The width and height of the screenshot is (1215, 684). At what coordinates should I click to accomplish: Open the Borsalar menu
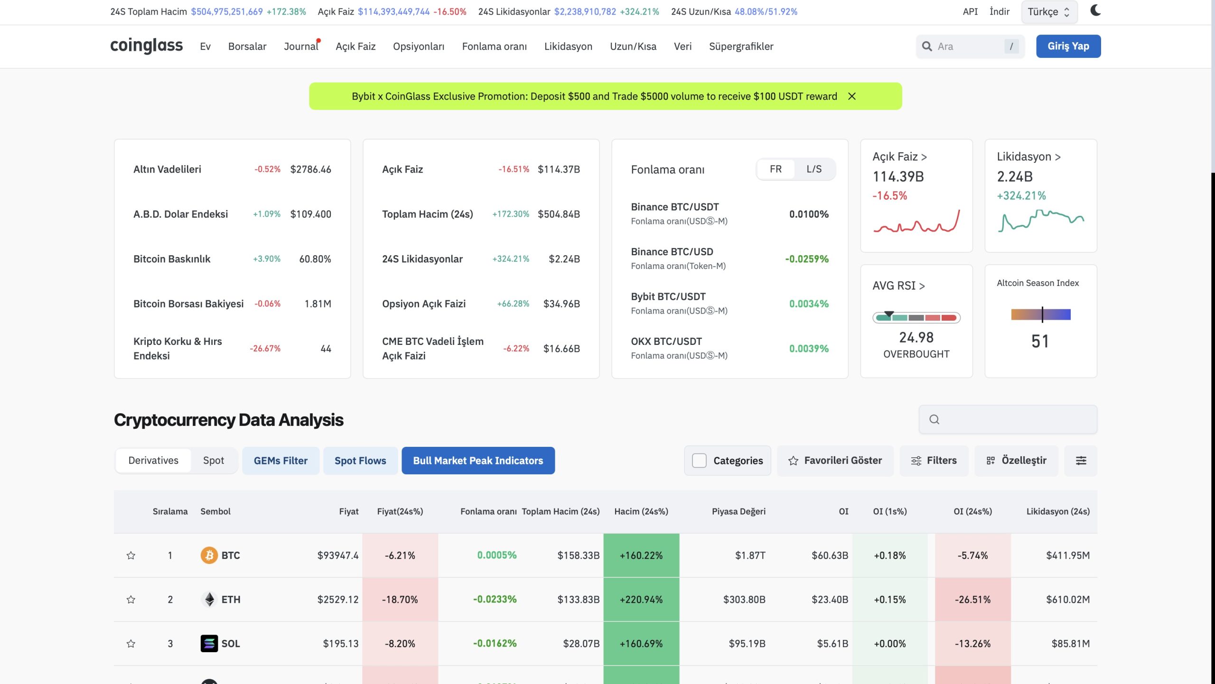pyautogui.click(x=247, y=46)
